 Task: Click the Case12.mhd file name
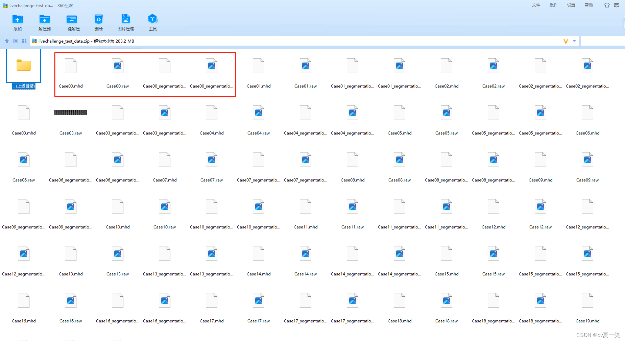(494, 227)
